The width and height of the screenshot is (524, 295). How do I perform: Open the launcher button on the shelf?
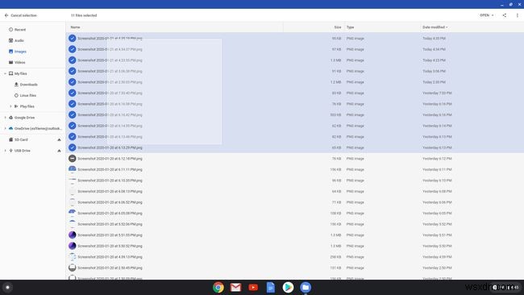click(x=7, y=287)
